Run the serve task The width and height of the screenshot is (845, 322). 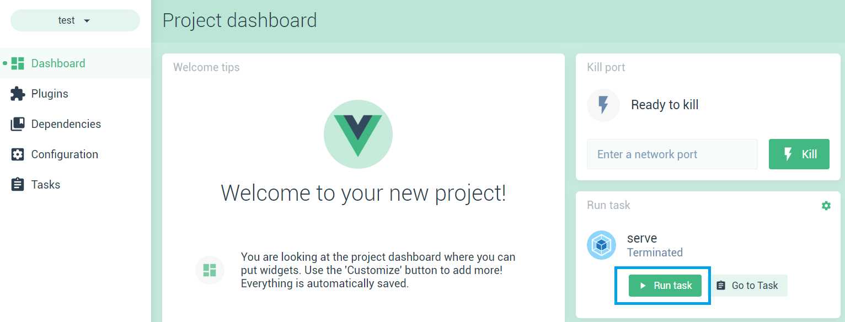[665, 285]
